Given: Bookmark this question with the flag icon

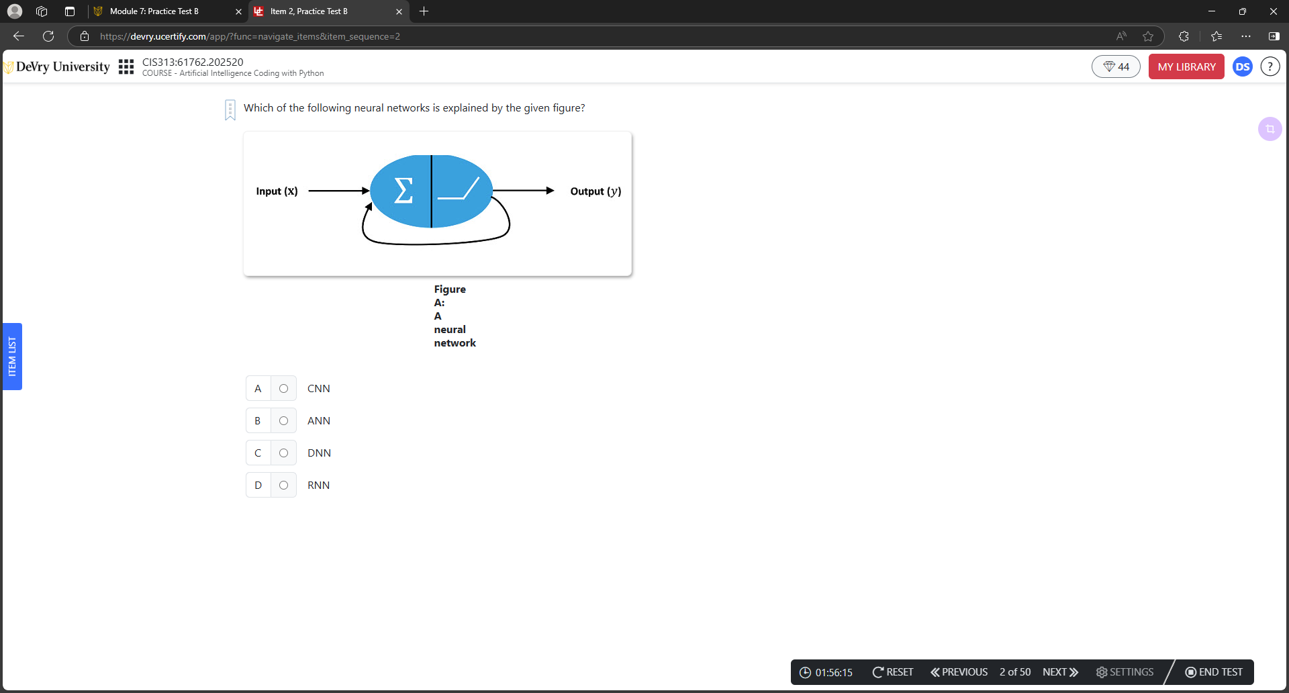Looking at the screenshot, I should pyautogui.click(x=230, y=109).
